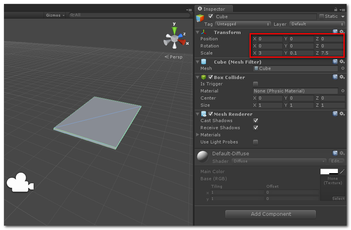Screen dimensions: 351x230
Task: Open Default-Diffuse material help icon
Action: point(335,153)
